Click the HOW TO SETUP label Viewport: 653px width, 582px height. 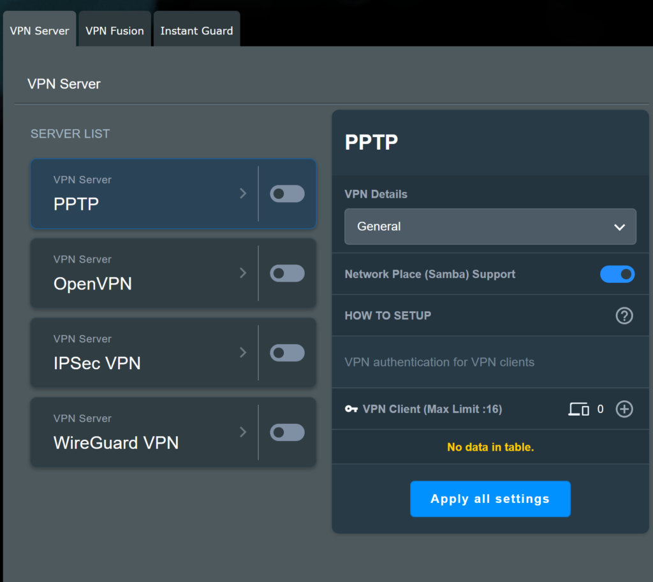pyautogui.click(x=388, y=316)
